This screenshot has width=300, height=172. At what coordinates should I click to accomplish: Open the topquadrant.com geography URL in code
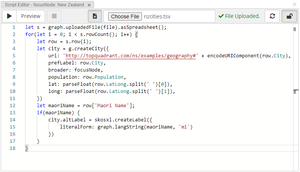[x=131, y=55]
